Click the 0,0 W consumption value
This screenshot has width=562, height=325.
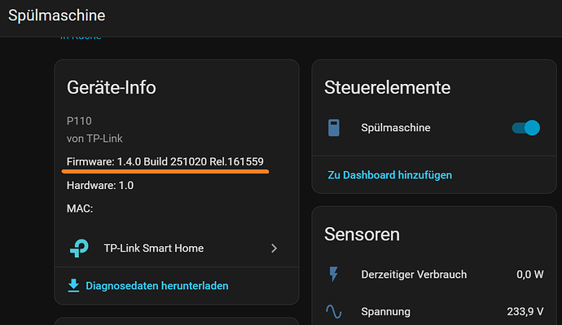(x=529, y=274)
